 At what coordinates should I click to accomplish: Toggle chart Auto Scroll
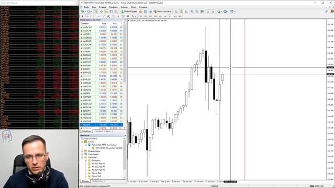[x=208, y=11]
